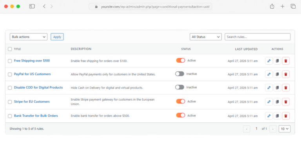Click the STATUS column header
The height and width of the screenshot is (156, 301).
click(186, 49)
